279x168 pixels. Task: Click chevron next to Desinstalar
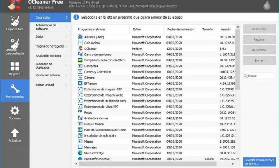[67, 18]
